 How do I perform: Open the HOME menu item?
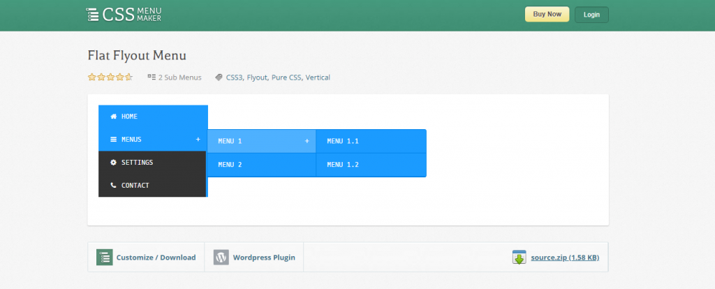pyautogui.click(x=152, y=117)
